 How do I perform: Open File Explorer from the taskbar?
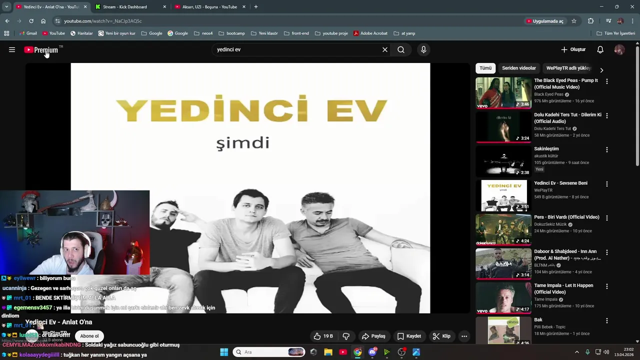[328, 352]
